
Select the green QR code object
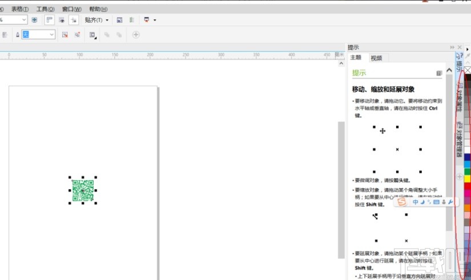(x=83, y=190)
